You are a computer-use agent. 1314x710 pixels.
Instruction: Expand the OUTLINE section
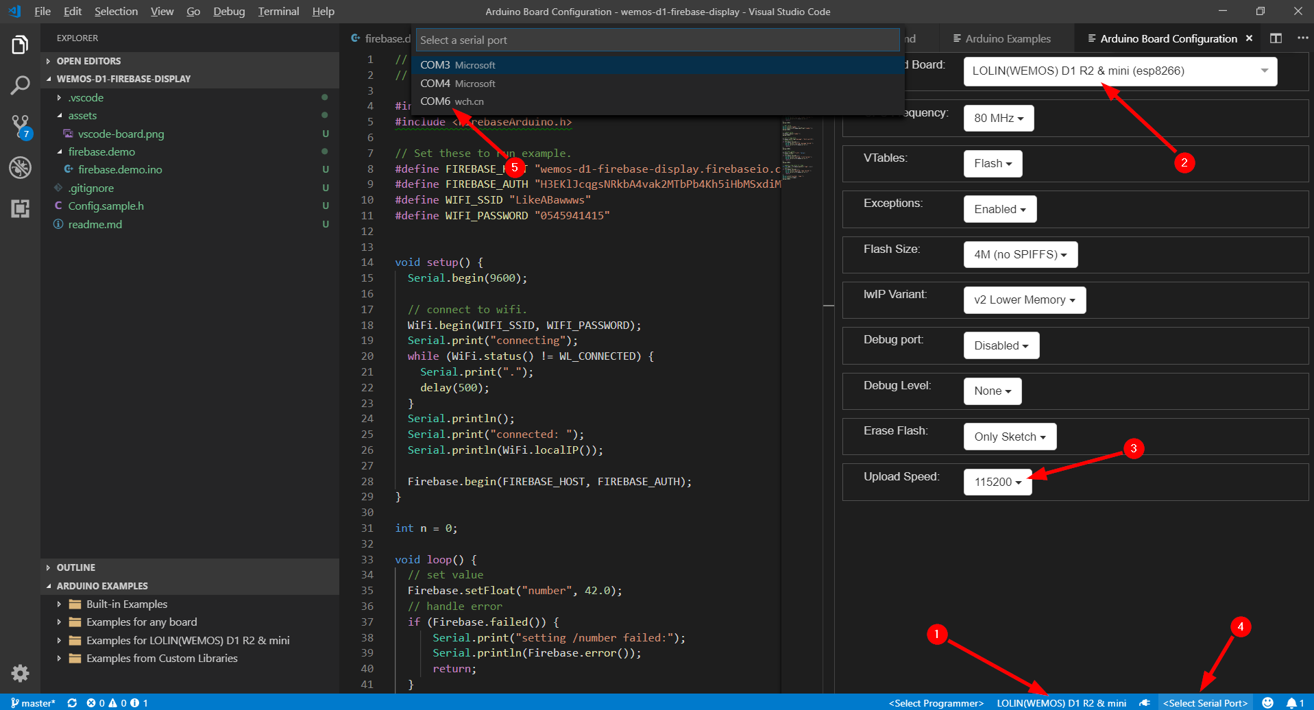pos(190,567)
